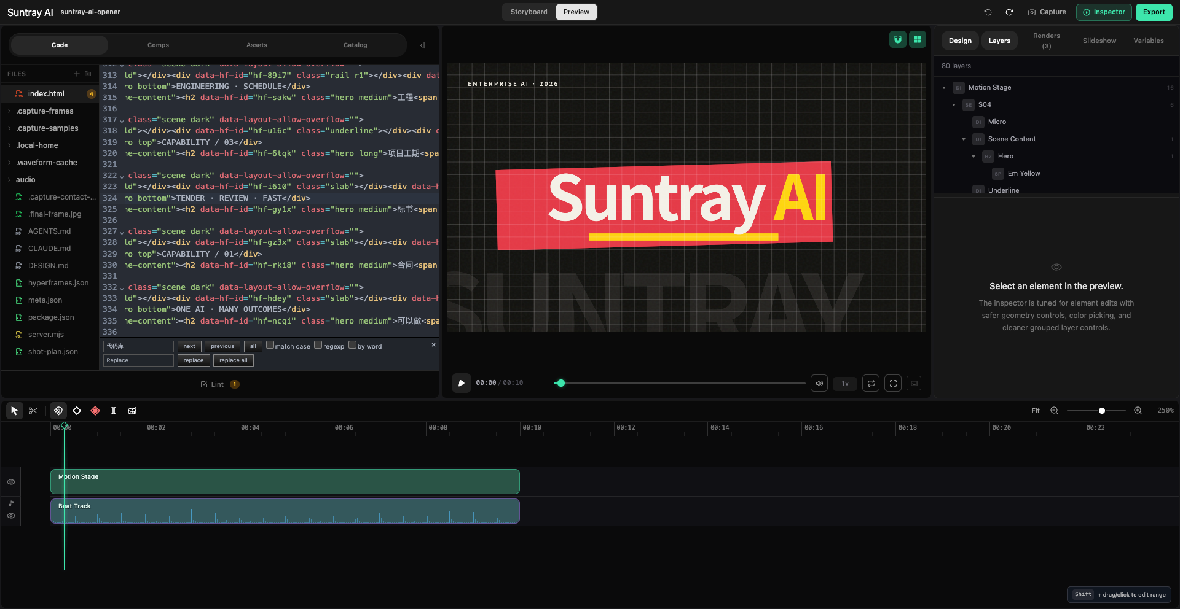This screenshot has height=609, width=1180.
Task: Click the replace all button
Action: coord(234,360)
